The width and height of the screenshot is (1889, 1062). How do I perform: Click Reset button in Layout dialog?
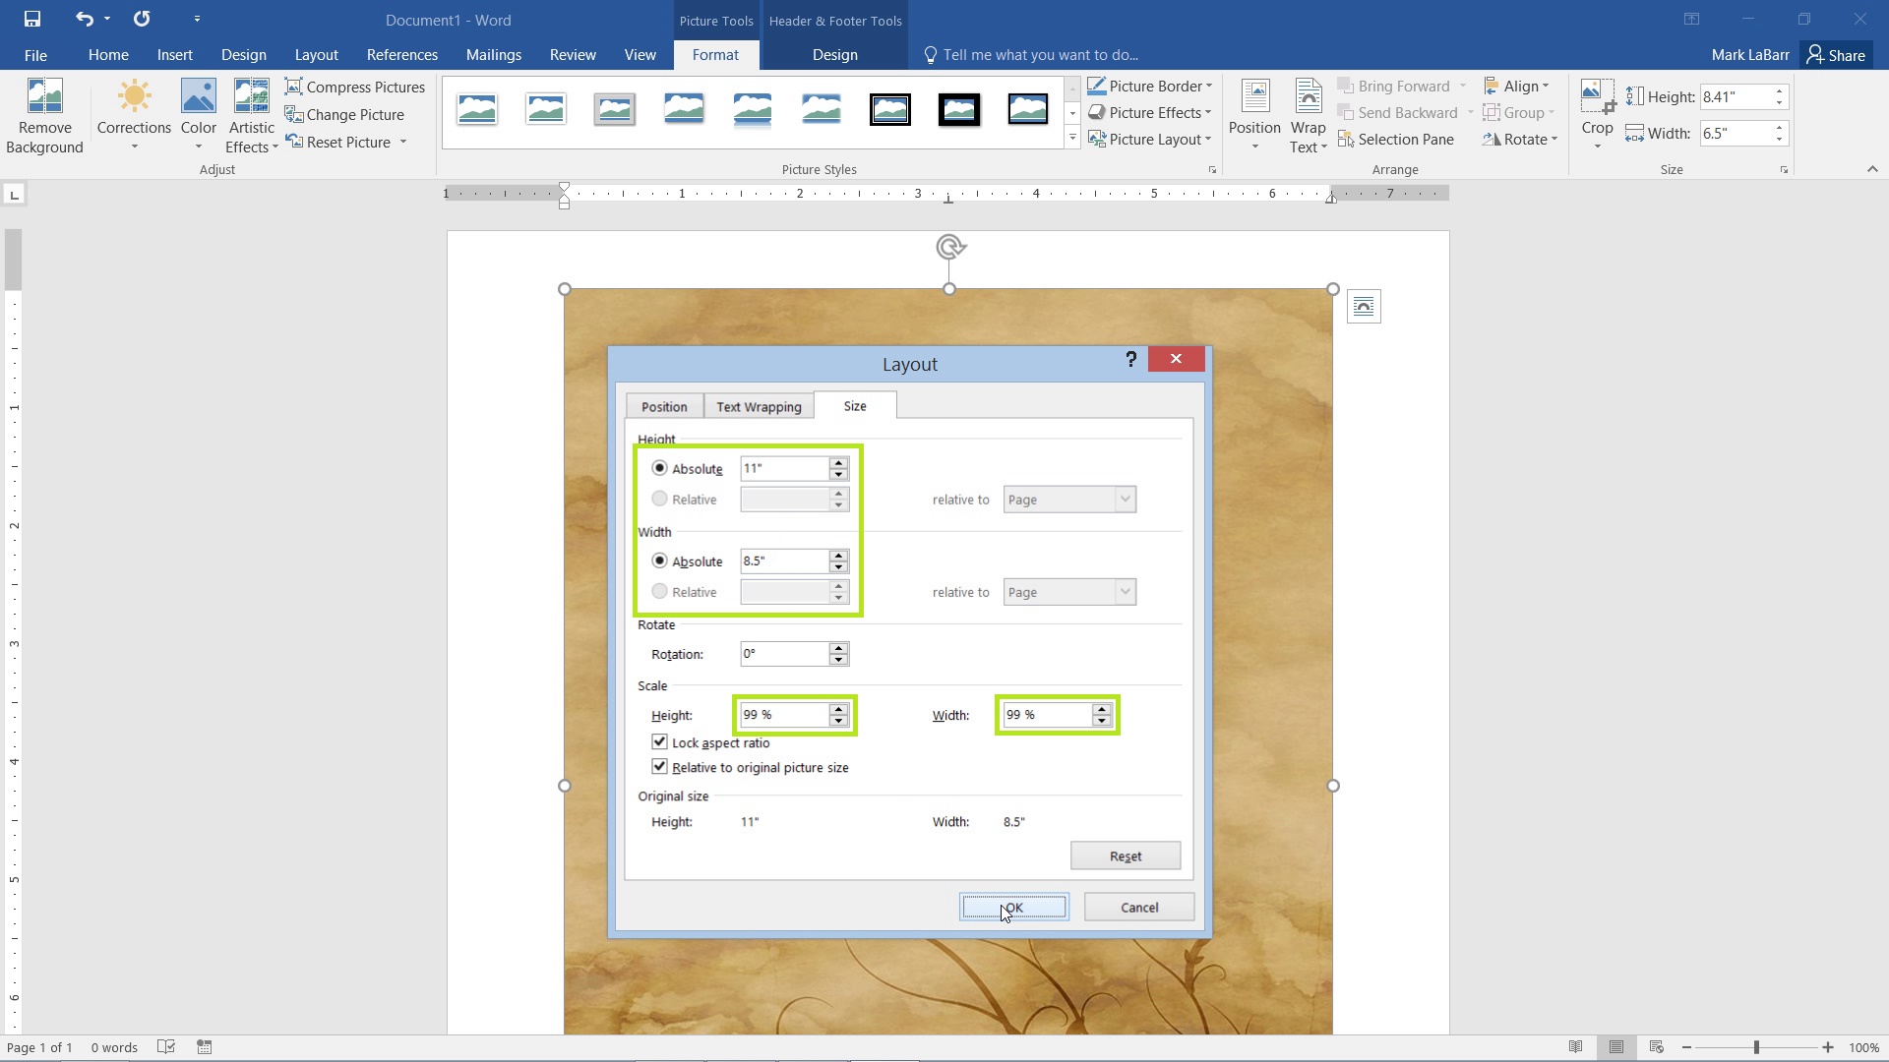(x=1126, y=855)
